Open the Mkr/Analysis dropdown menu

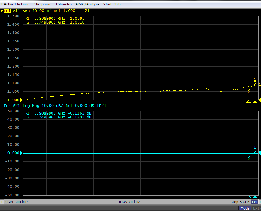point(87,4)
